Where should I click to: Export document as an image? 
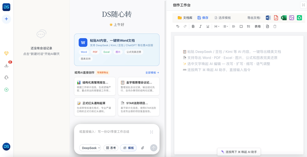(x=291, y=18)
